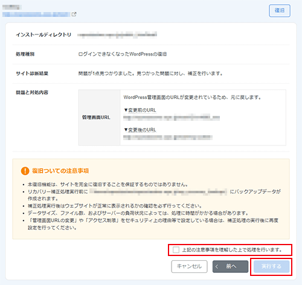Select the ▼変更後のURL label

coord(140,130)
